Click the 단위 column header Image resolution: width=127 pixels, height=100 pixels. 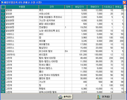[68, 7]
